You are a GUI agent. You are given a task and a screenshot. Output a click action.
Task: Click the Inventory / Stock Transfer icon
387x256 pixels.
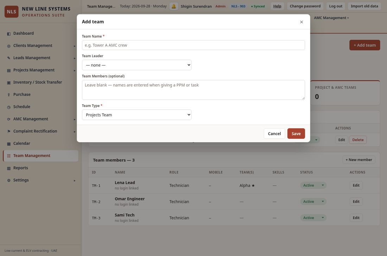[x=9, y=82]
